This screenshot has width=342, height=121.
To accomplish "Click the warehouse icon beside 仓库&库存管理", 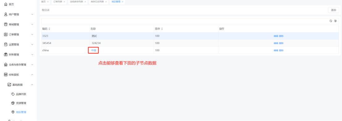I will [x=6, y=65].
